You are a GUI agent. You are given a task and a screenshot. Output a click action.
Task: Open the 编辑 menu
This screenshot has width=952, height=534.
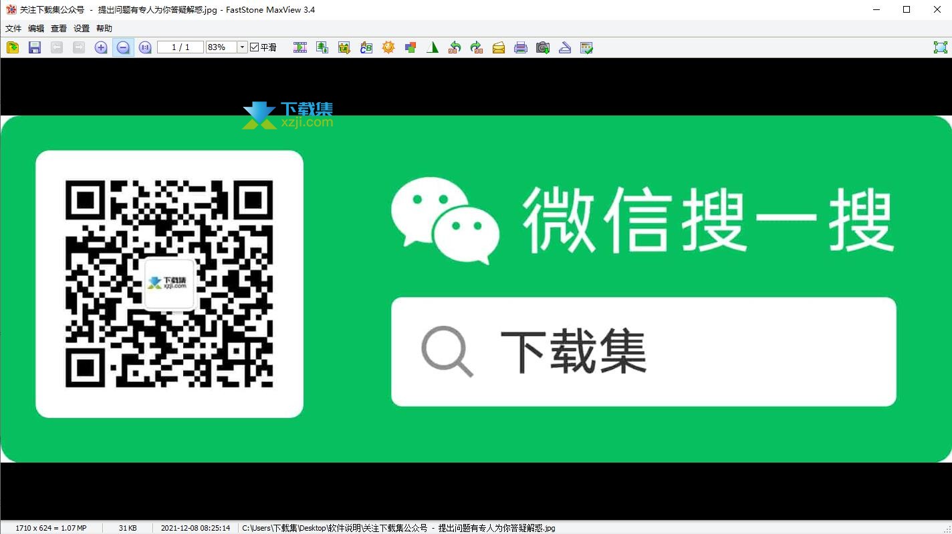pyautogui.click(x=36, y=29)
